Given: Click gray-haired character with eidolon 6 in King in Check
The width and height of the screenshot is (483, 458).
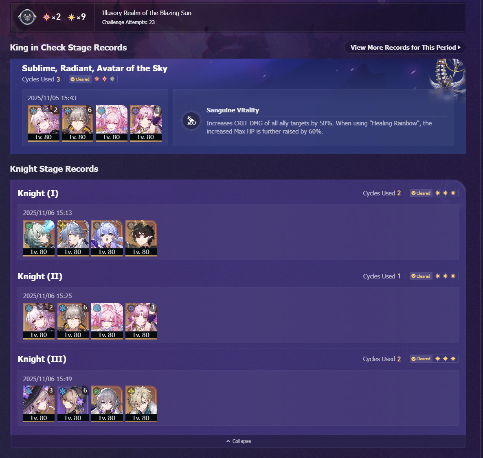Looking at the screenshot, I should click(x=78, y=123).
